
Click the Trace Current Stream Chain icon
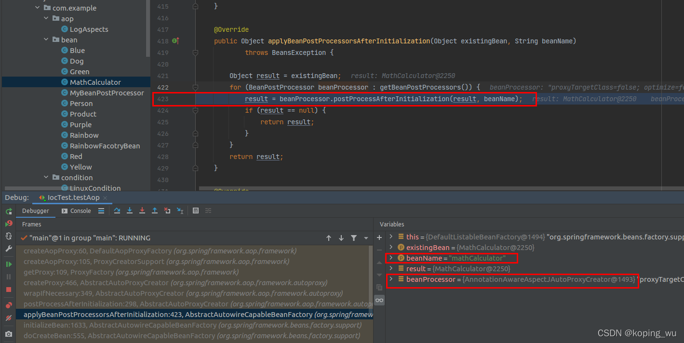click(208, 211)
